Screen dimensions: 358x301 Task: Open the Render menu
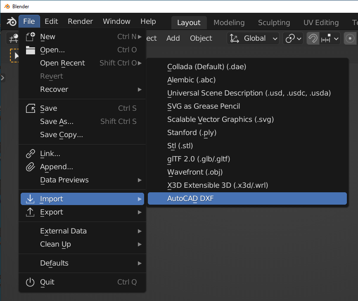(x=81, y=21)
